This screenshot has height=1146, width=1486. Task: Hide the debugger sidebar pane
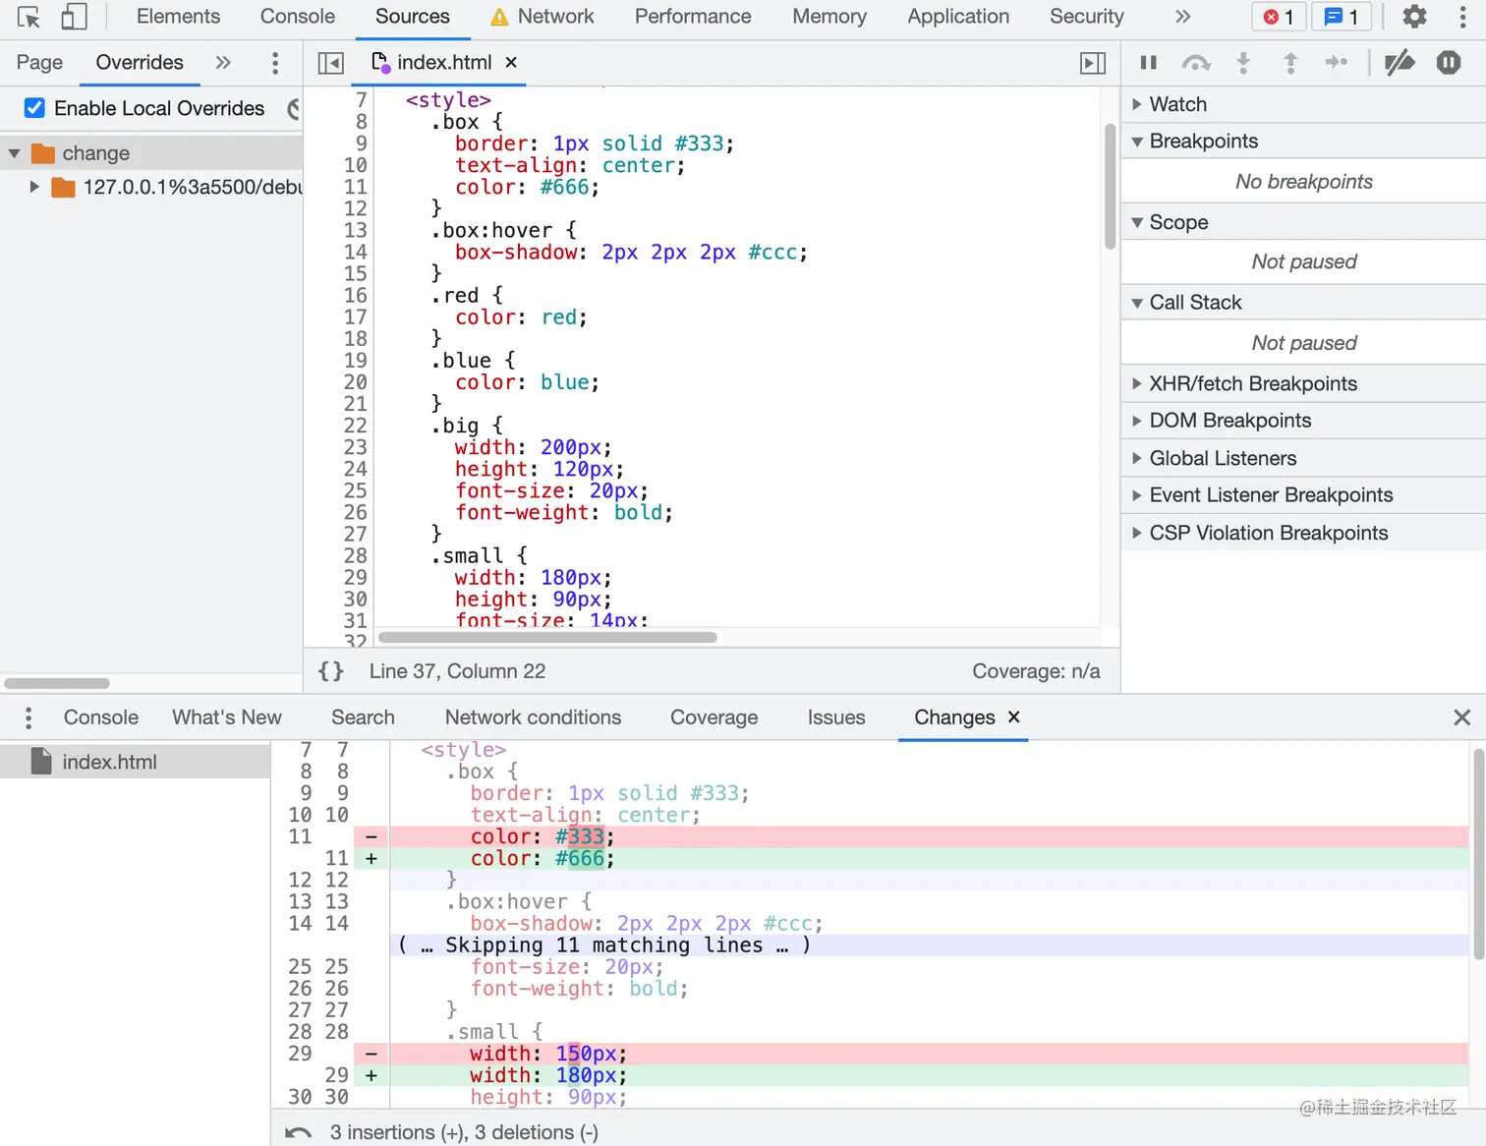coord(1093,63)
